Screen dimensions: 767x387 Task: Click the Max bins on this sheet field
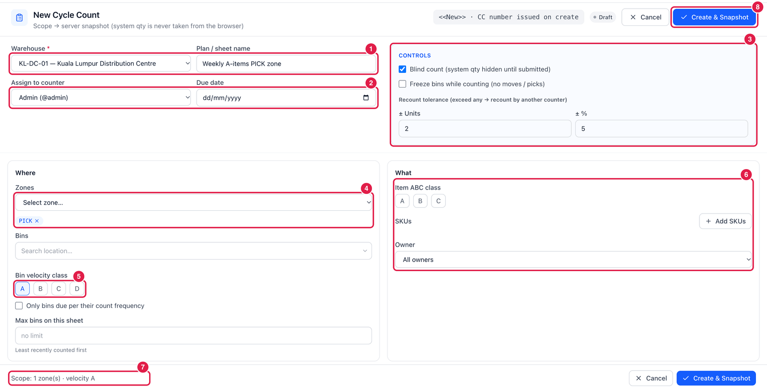194,336
